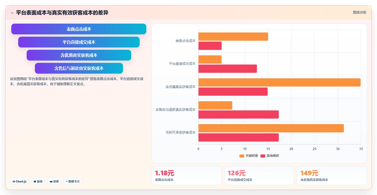Click the 含售后与退款真实获客成本 chart axis label
This screenshot has width=377, height=195.
point(176,110)
